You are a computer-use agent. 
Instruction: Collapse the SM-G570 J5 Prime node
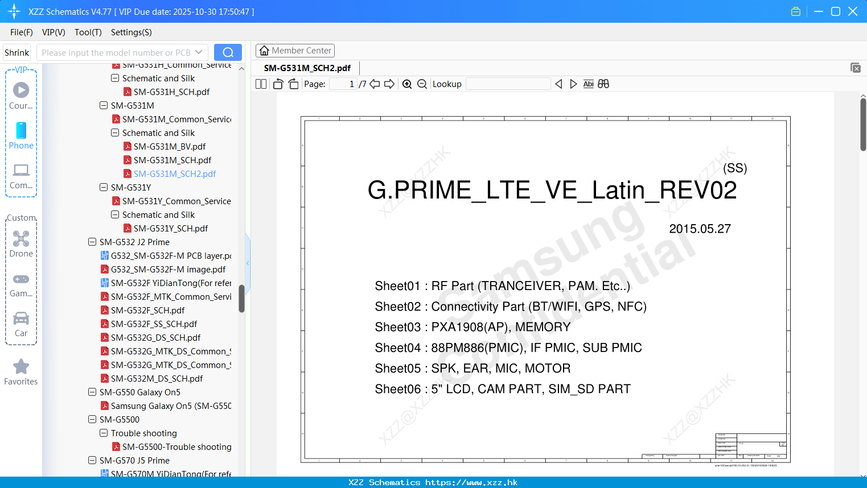pos(92,460)
